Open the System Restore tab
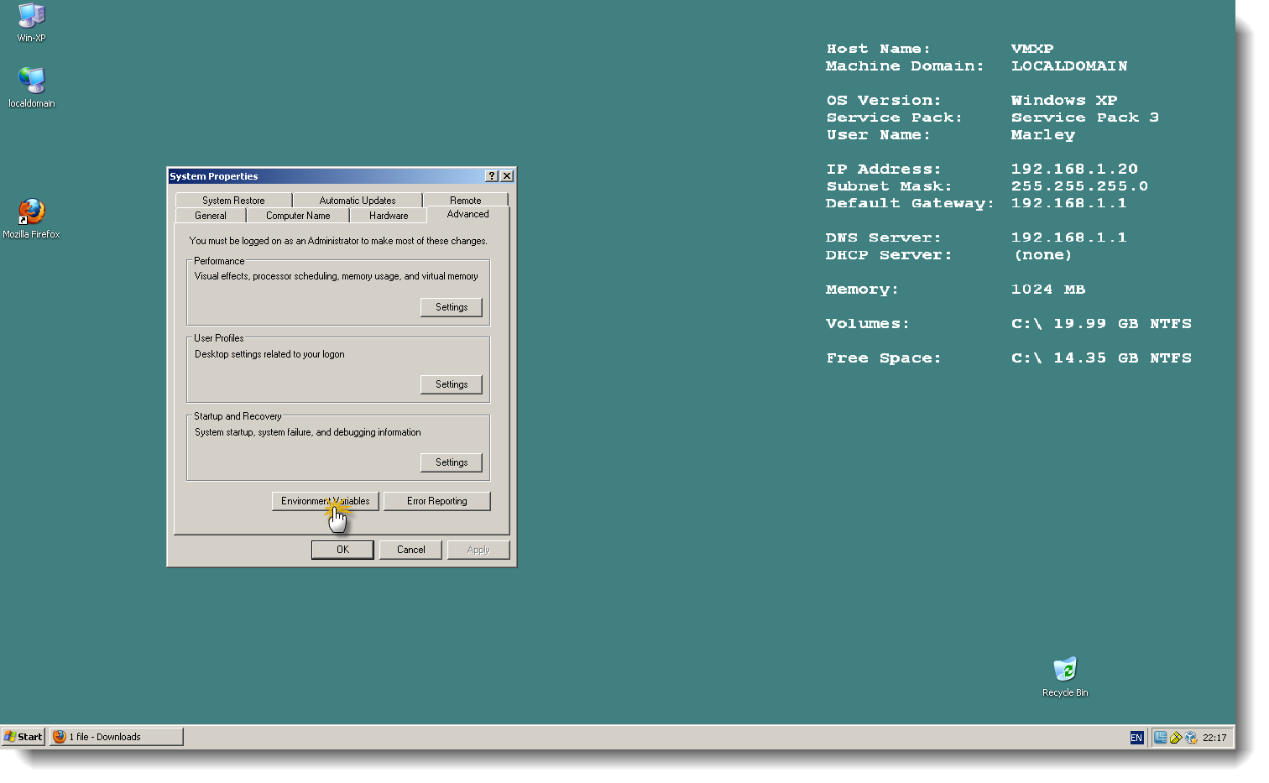Image resolution: width=1269 pixels, height=783 pixels. tap(232, 200)
